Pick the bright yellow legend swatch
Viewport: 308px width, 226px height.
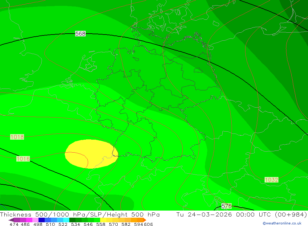(x=103, y=220)
